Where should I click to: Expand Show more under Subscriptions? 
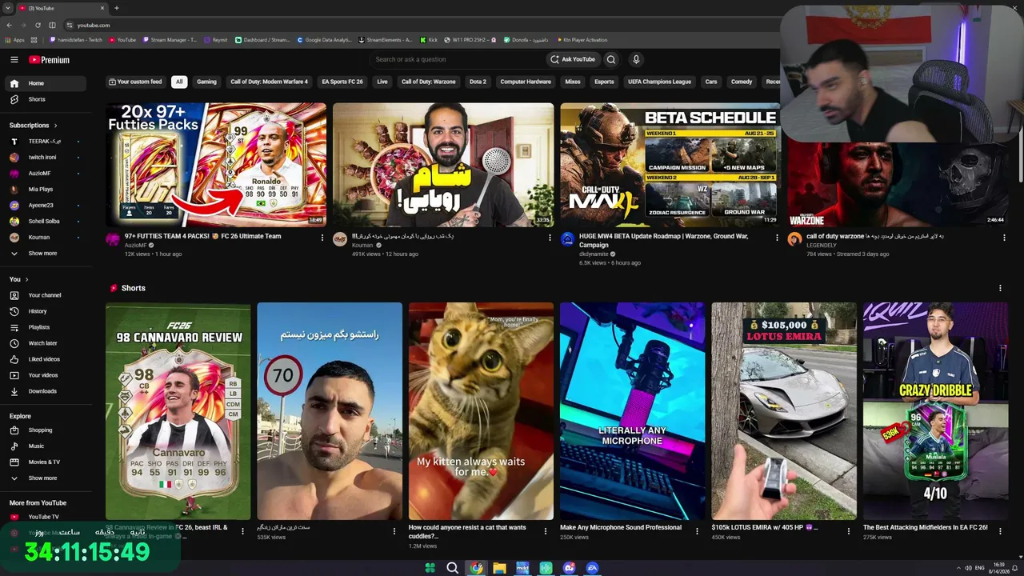click(45, 254)
